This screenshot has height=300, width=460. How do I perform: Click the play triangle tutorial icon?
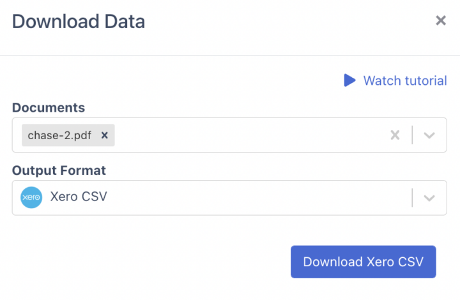[x=349, y=80]
